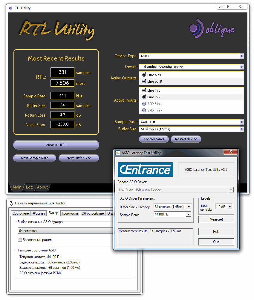Viewport: 254px width, 300px height.
Task: Toggle the Line out L output
Action: (x=144, y=75)
